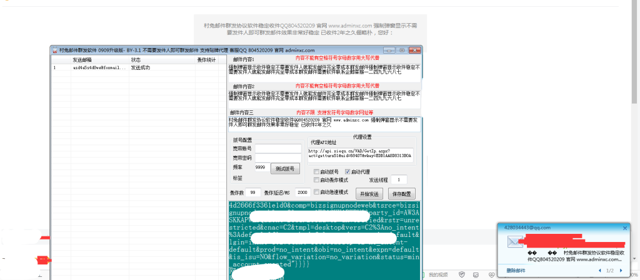Toggle the 启动急速模式 checkbox
Viewport: 640px width, 280px height.
pyautogui.click(x=316, y=192)
